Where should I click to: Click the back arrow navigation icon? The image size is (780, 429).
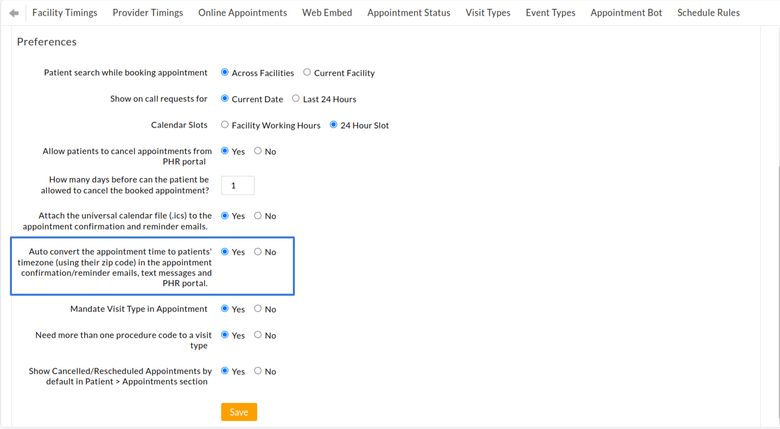pyautogui.click(x=13, y=13)
